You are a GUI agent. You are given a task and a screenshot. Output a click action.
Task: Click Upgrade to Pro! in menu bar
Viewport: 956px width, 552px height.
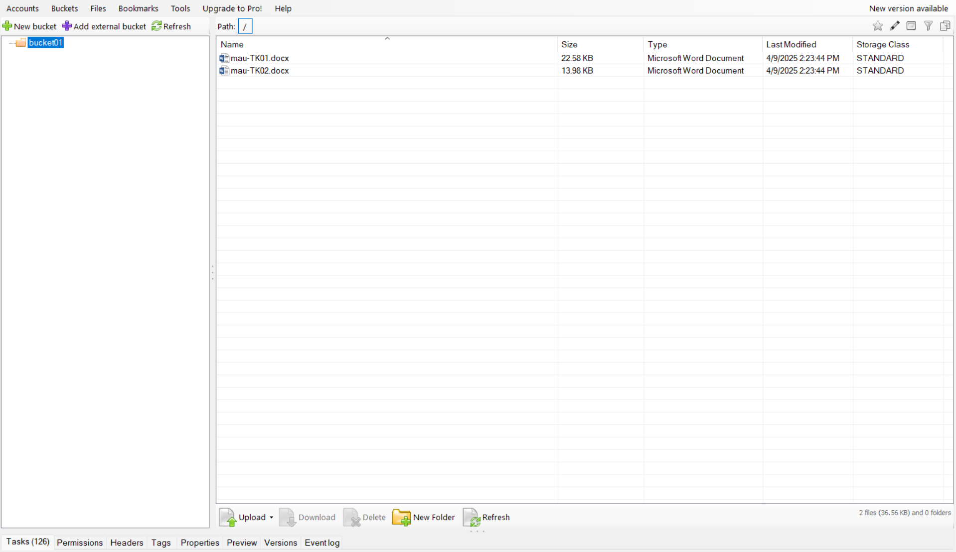[232, 8]
